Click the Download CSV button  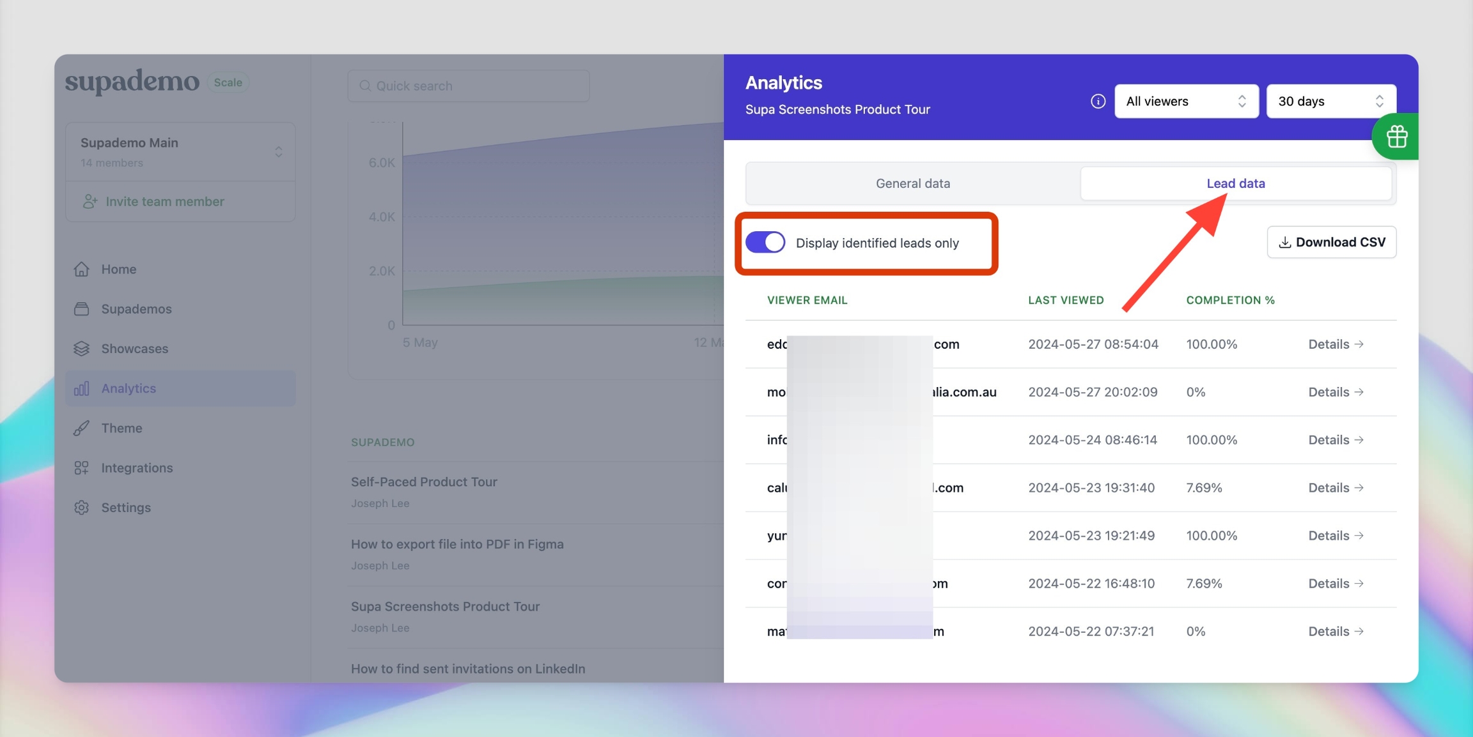tap(1331, 242)
